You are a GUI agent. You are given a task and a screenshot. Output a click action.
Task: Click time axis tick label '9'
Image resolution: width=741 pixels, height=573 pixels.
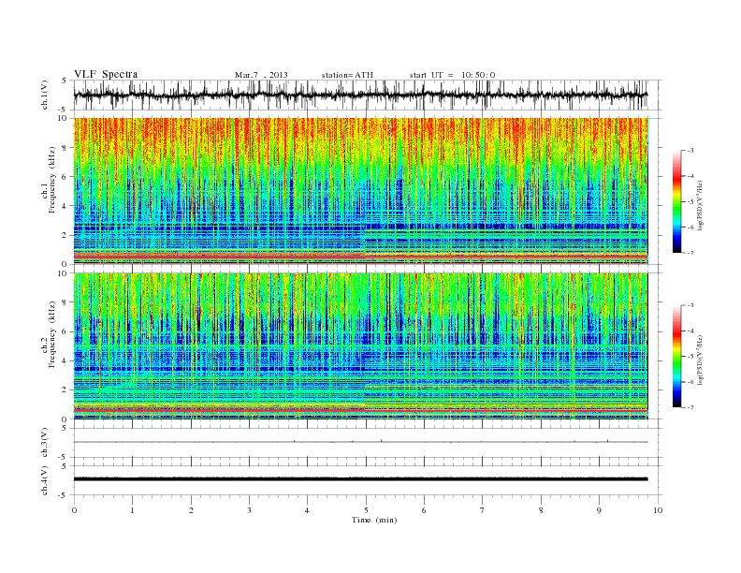pos(599,510)
